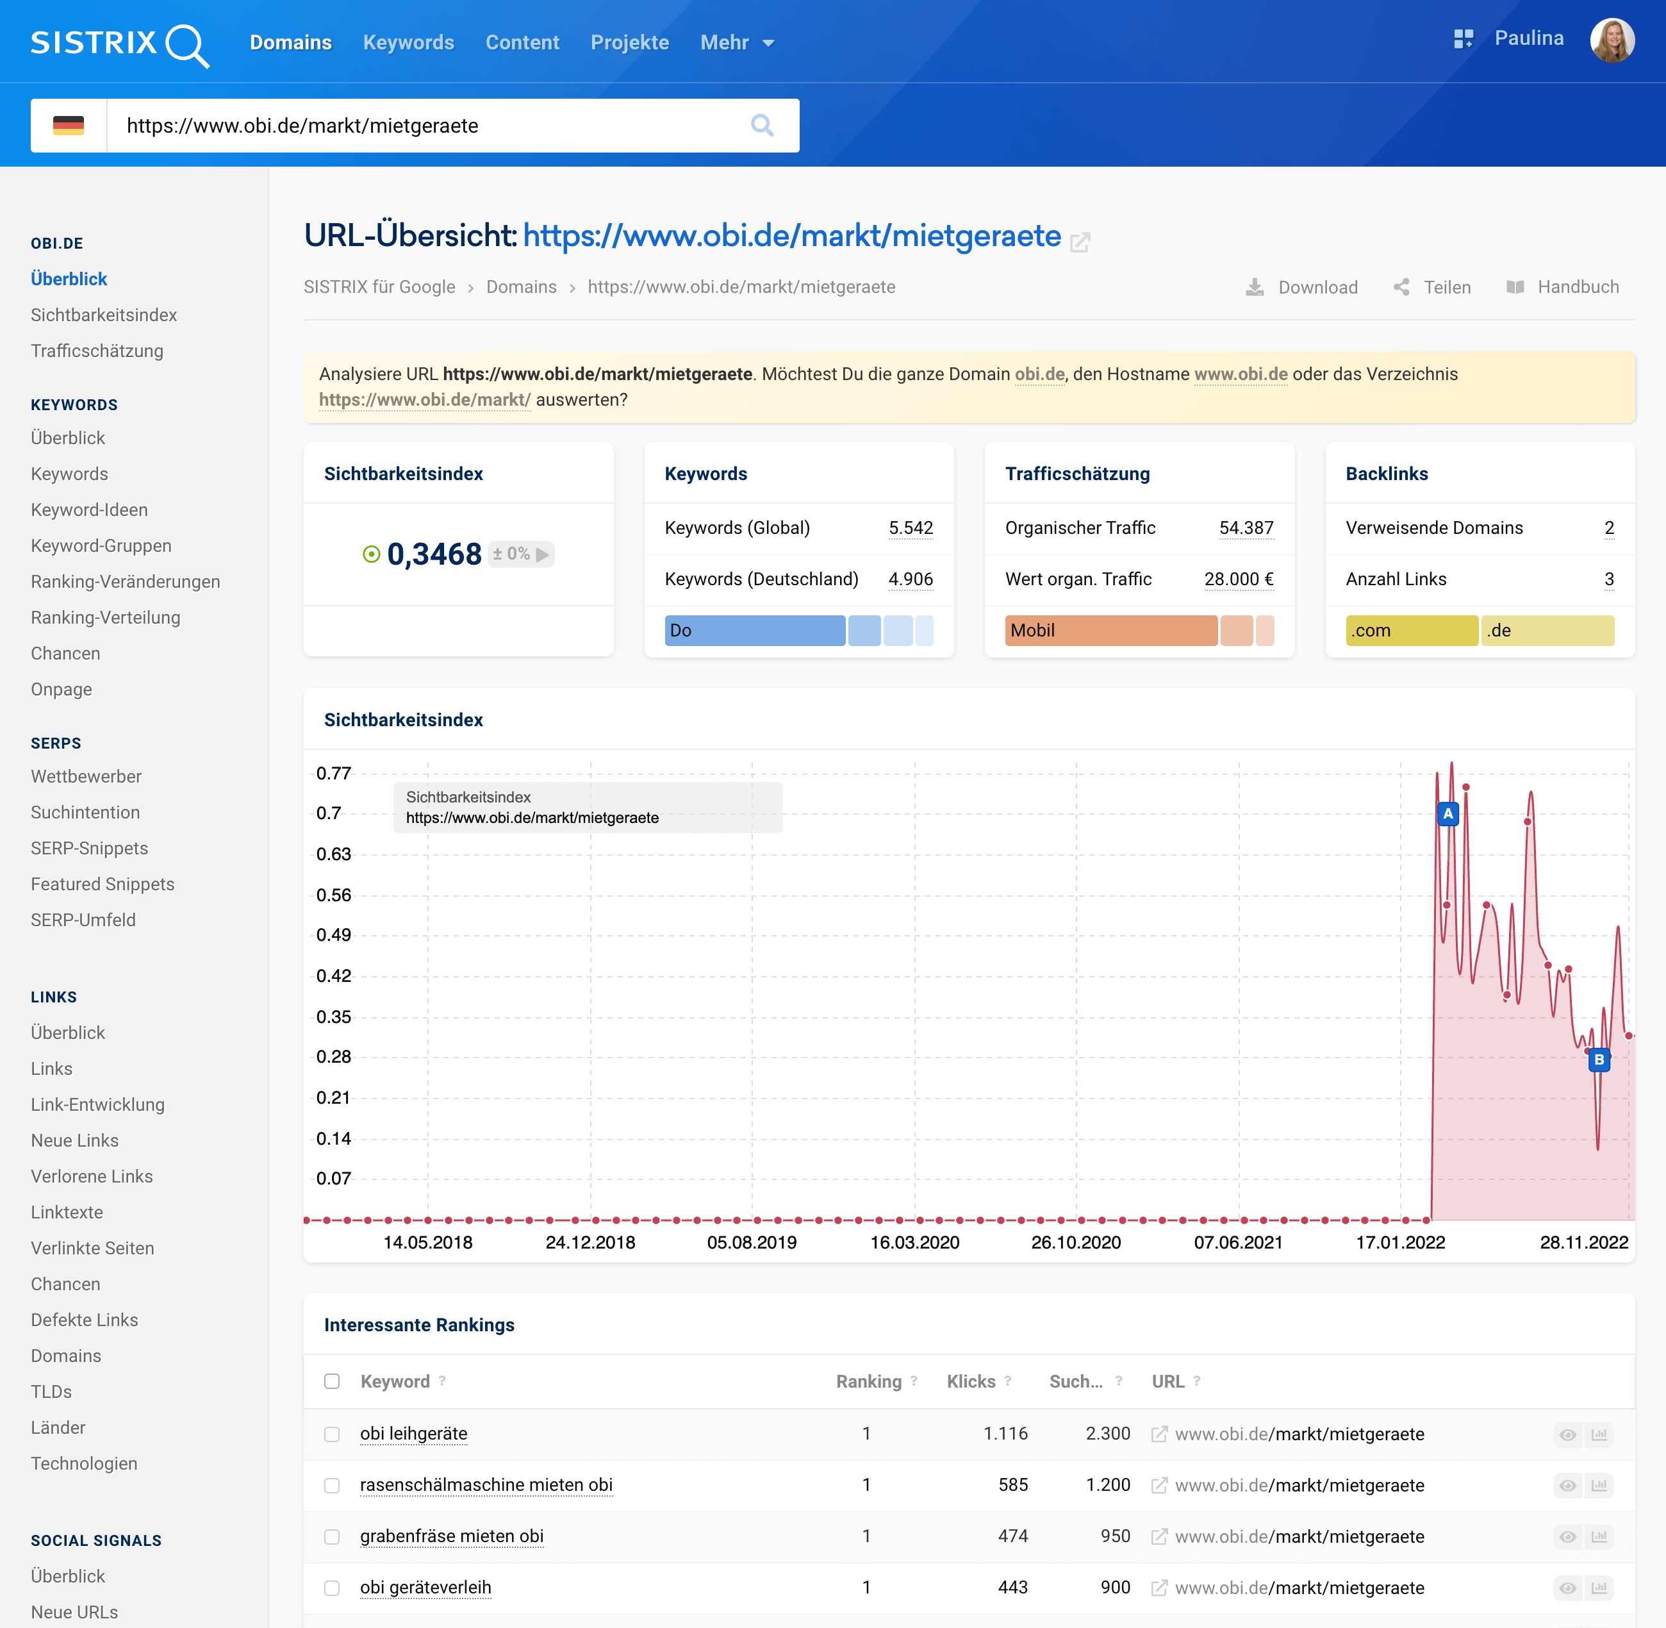Screen dimensions: 1666x1628
Task: Open the external link icon next to URL title
Action: [x=1080, y=242]
